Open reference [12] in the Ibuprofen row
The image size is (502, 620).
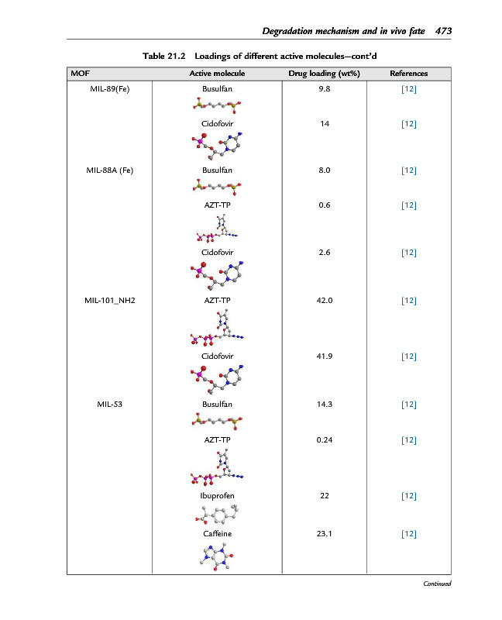click(x=409, y=495)
